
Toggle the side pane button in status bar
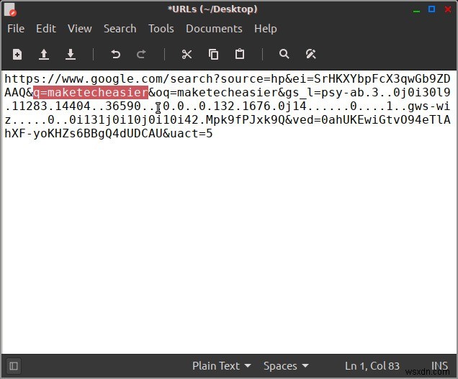tap(14, 366)
